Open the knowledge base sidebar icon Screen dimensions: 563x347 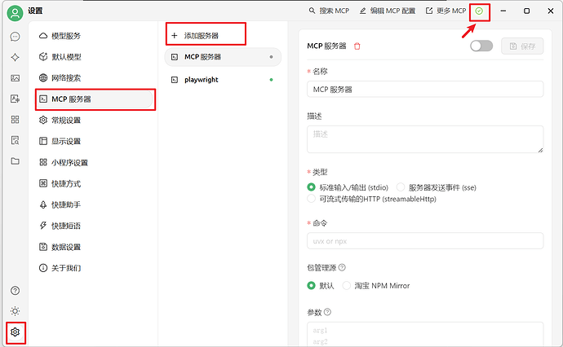tap(15, 140)
